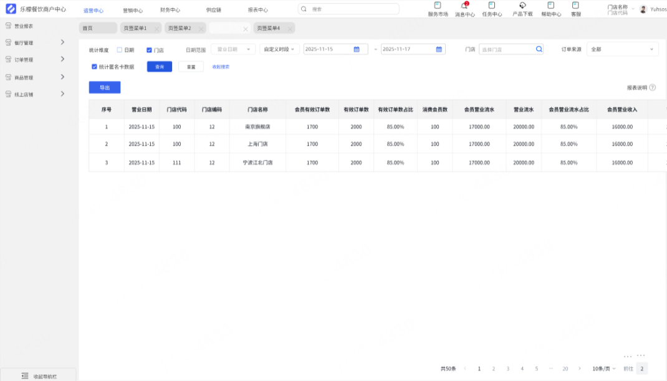This screenshot has width=667, height=381.
Task: Click the 重置 button
Action: point(191,67)
